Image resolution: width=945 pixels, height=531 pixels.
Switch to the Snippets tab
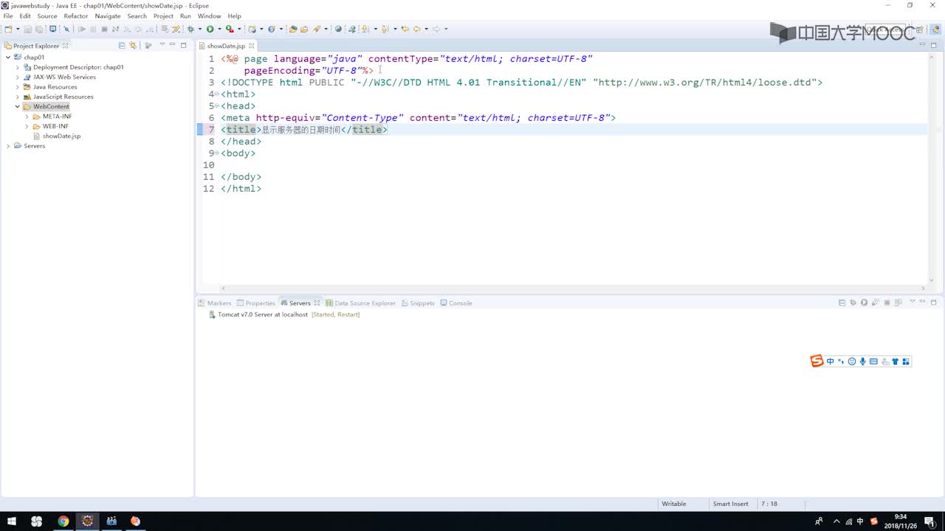[418, 303]
